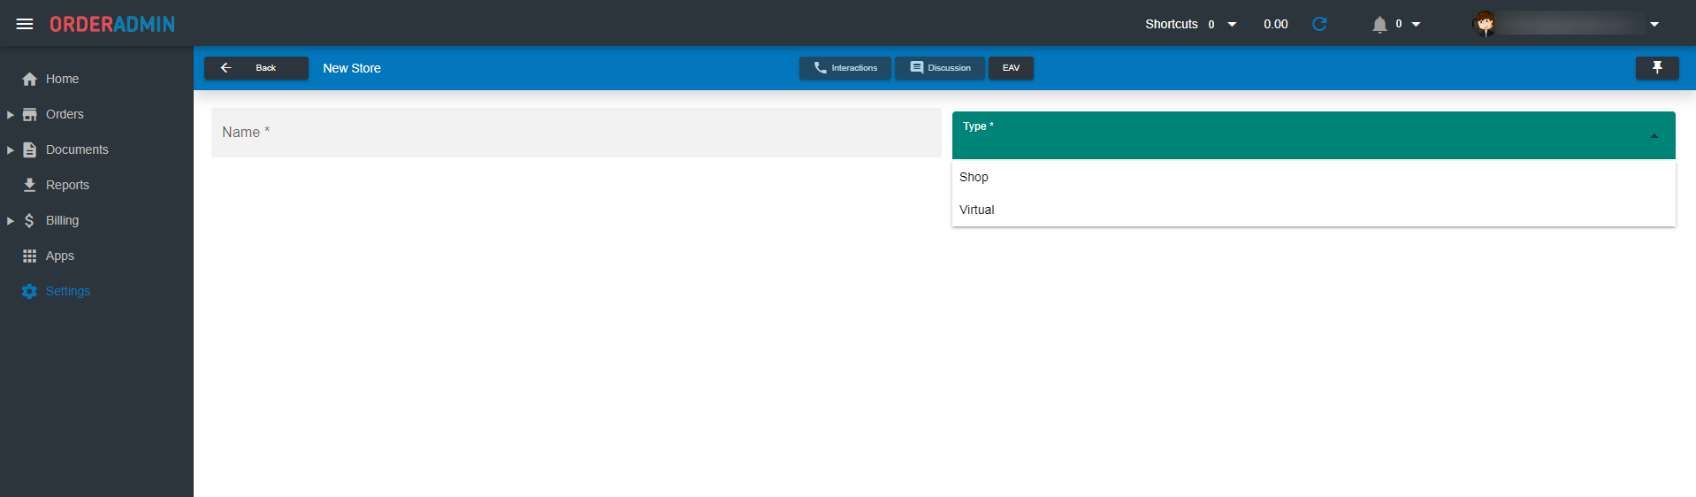Click the 0.00 balance value
Image resolution: width=1696 pixels, height=497 pixels.
1275,24
